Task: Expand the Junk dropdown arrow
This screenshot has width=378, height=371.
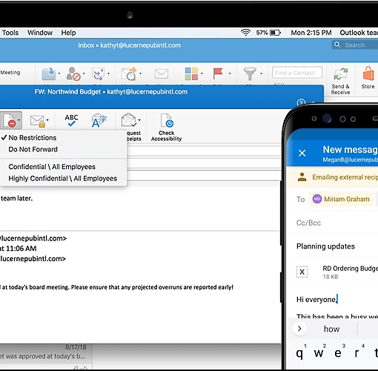Action: point(84,73)
